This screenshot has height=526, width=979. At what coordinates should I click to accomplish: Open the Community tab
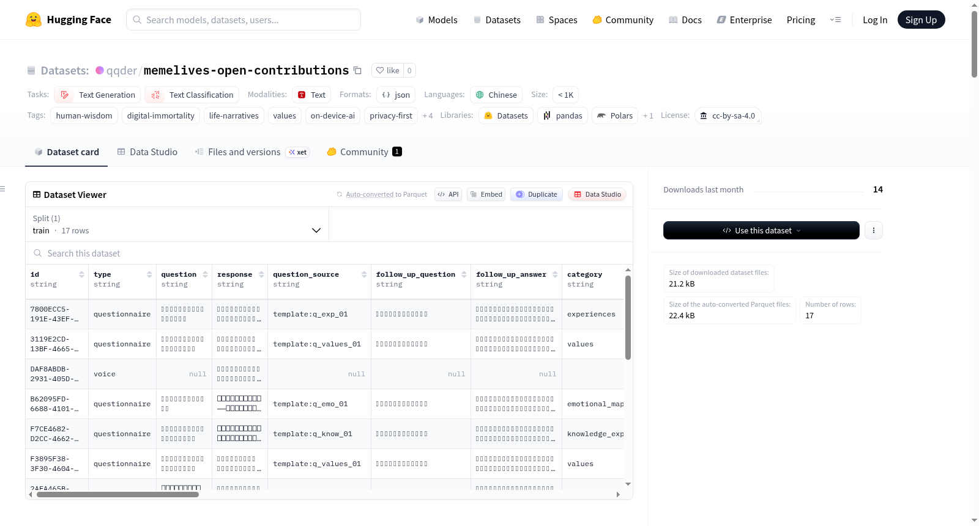(364, 152)
